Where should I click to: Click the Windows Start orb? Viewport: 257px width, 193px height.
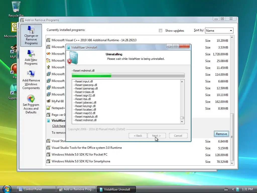[x=7, y=189]
